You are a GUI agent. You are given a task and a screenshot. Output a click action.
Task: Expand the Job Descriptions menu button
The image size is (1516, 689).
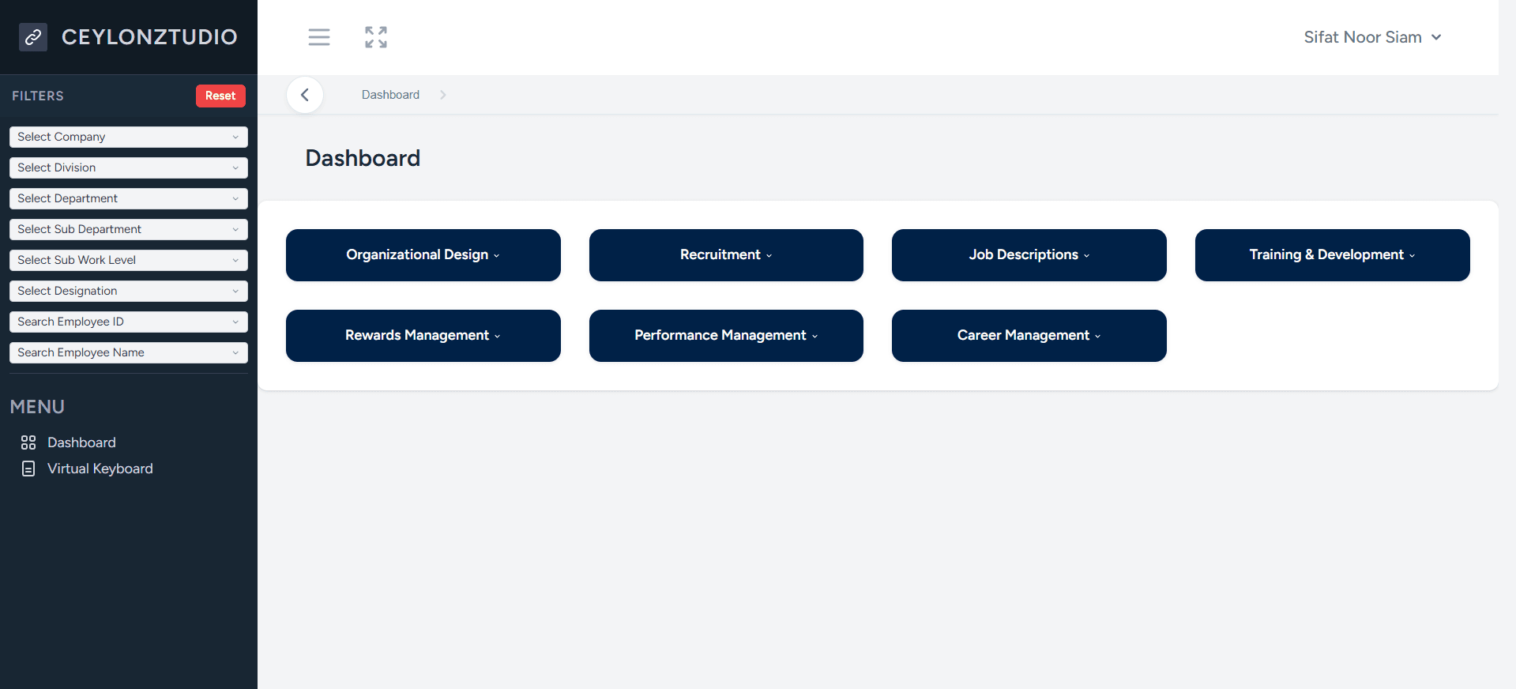(x=1029, y=255)
